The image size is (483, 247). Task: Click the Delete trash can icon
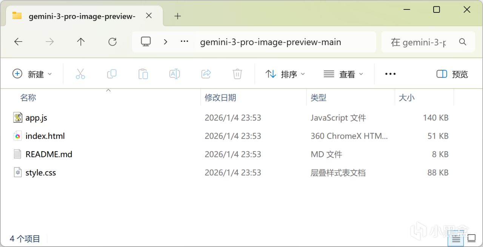pos(237,74)
